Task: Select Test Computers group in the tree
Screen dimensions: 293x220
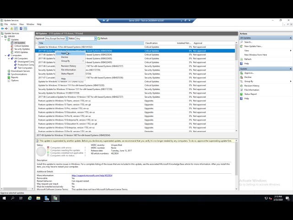Action: tap(25, 68)
